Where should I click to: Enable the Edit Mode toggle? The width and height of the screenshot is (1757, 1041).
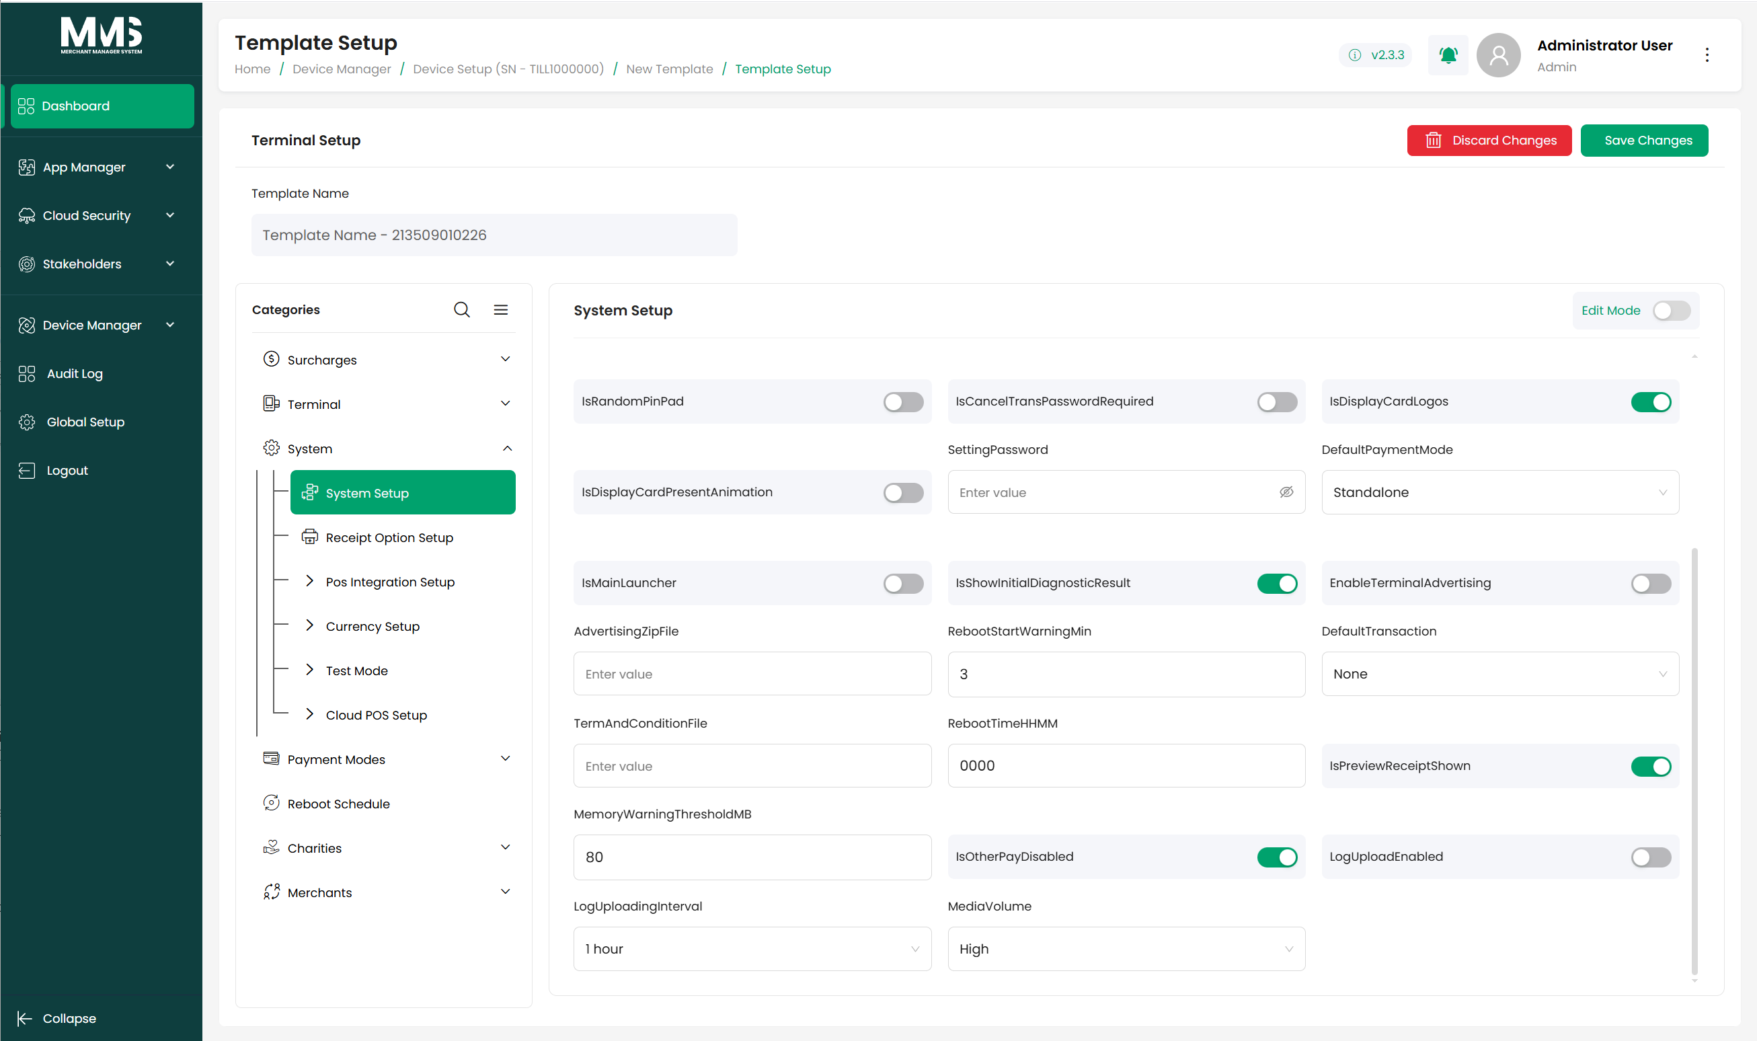click(x=1671, y=311)
